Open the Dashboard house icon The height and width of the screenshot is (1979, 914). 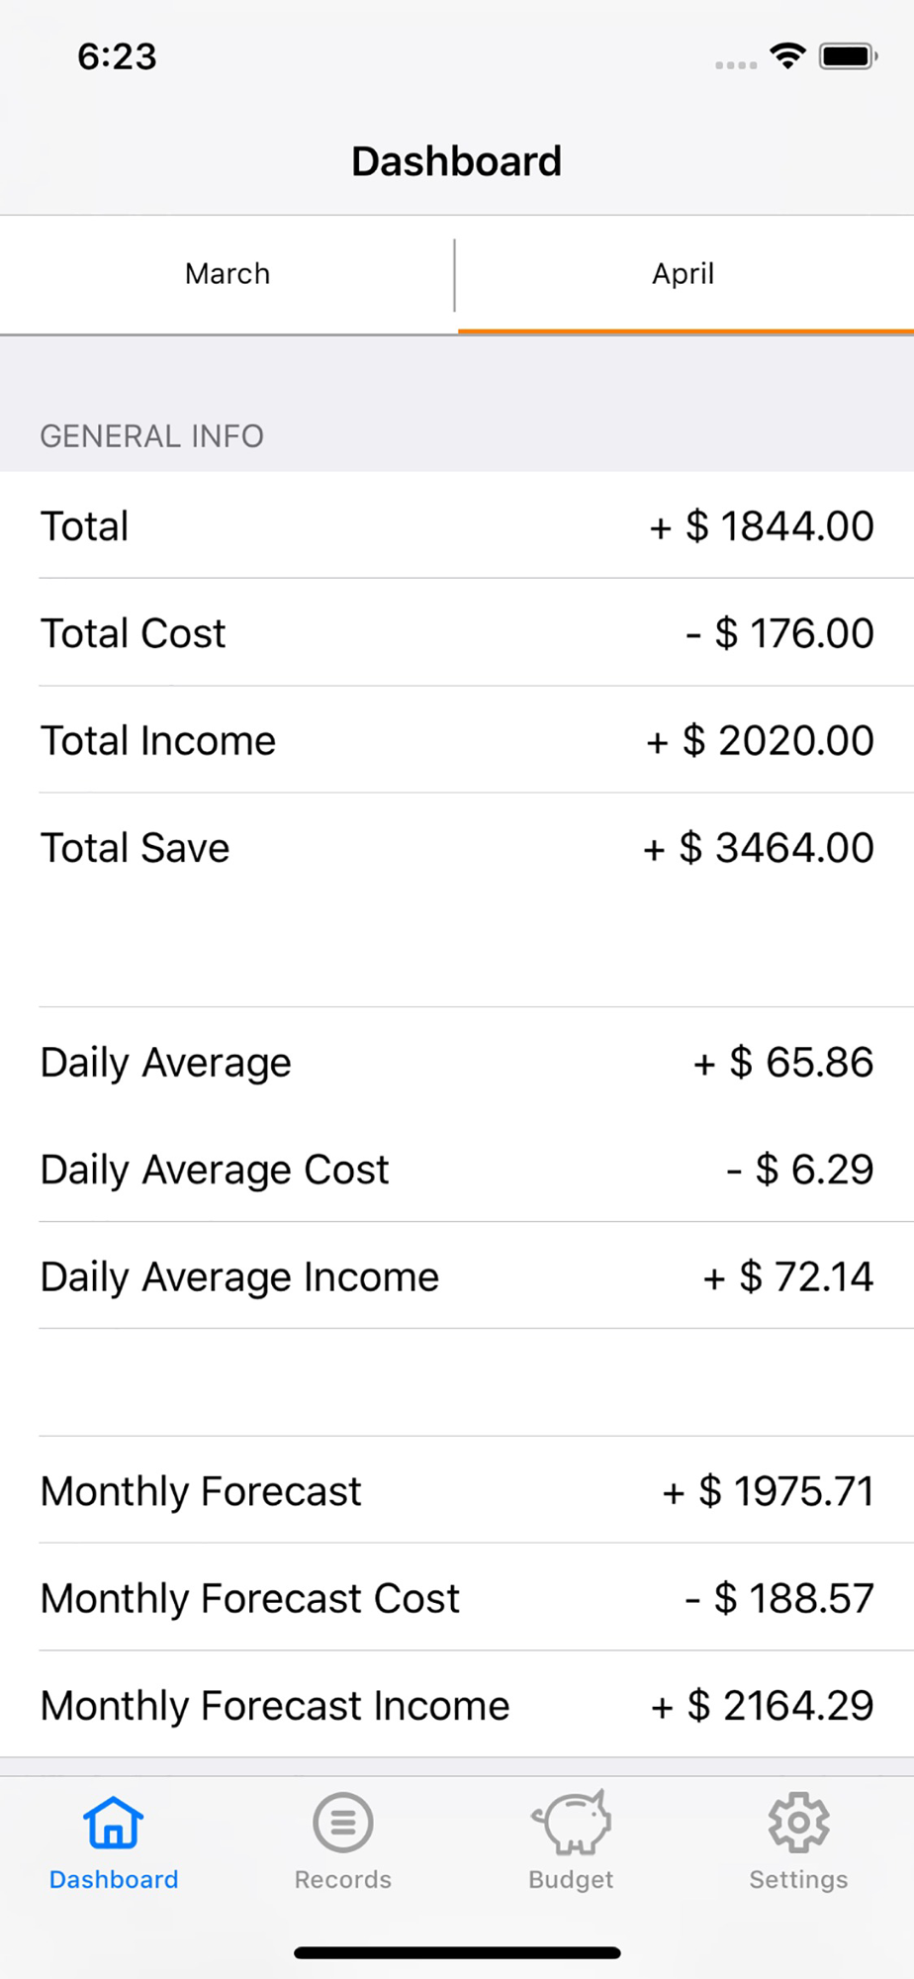[114, 1823]
